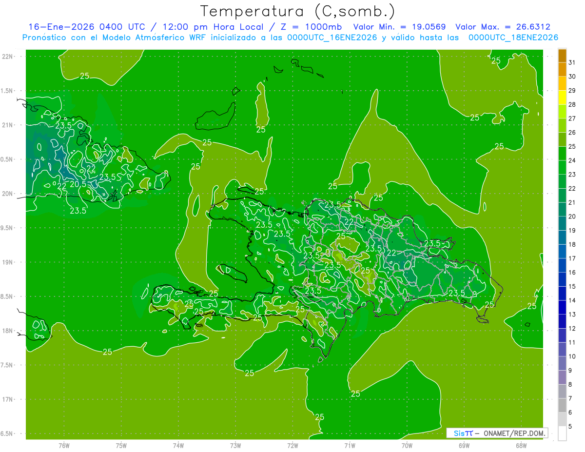Click the "27" legend scale label
The image size is (585, 452).
pos(572,118)
